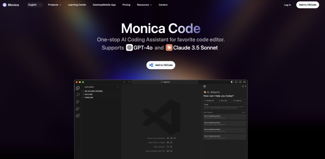Open the Pricing page
The width and height of the screenshot is (325, 159).
(x=126, y=5)
